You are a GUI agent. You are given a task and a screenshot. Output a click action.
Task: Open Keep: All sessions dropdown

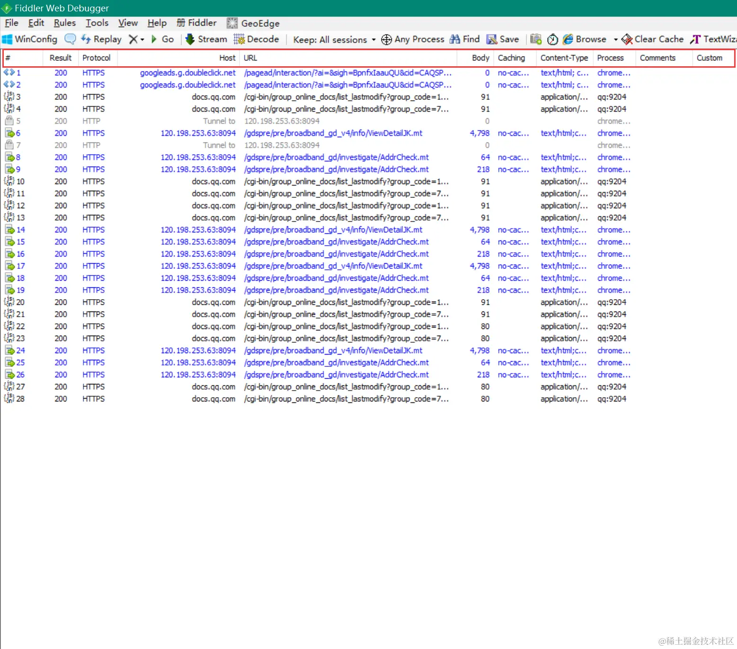[x=335, y=40]
